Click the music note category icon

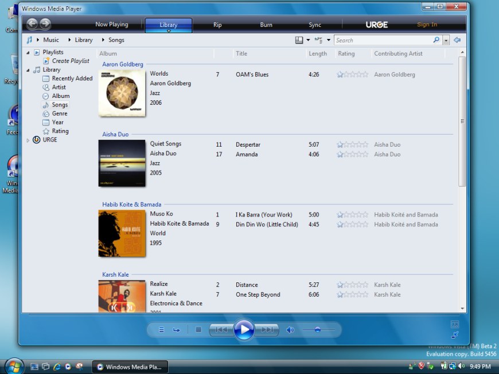click(29, 40)
